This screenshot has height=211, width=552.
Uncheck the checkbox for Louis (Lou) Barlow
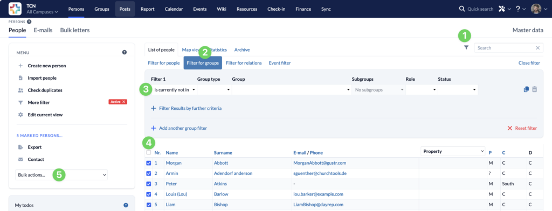point(149,194)
